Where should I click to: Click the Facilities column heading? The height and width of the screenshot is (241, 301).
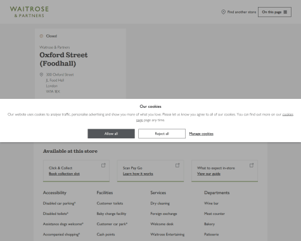105,193
